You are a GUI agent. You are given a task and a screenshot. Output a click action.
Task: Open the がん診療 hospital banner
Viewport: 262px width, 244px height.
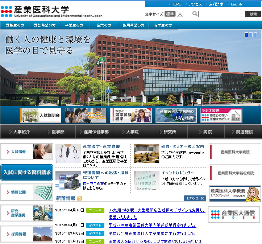176,115
